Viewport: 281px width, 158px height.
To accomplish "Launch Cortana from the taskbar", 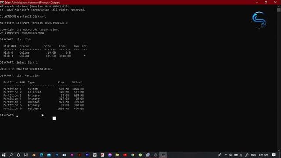I will tap(18, 155).
